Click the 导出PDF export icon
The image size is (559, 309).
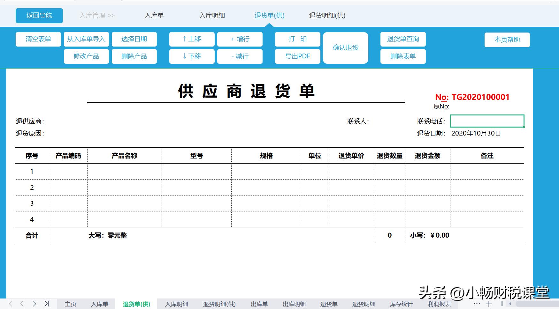[x=297, y=56]
